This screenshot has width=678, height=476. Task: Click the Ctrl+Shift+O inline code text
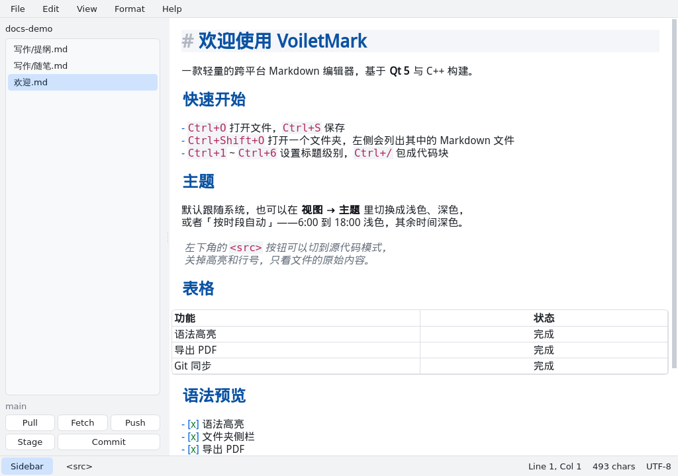[x=226, y=140]
